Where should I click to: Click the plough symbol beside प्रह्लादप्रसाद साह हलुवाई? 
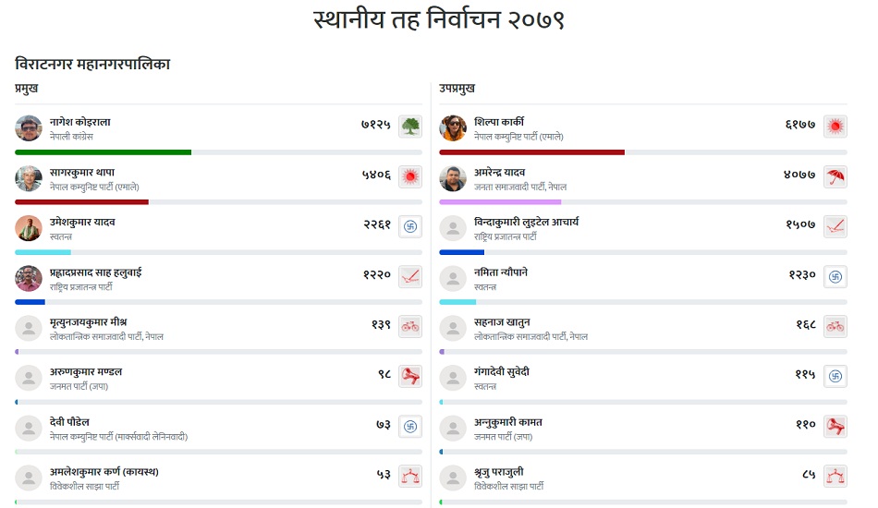[410, 276]
